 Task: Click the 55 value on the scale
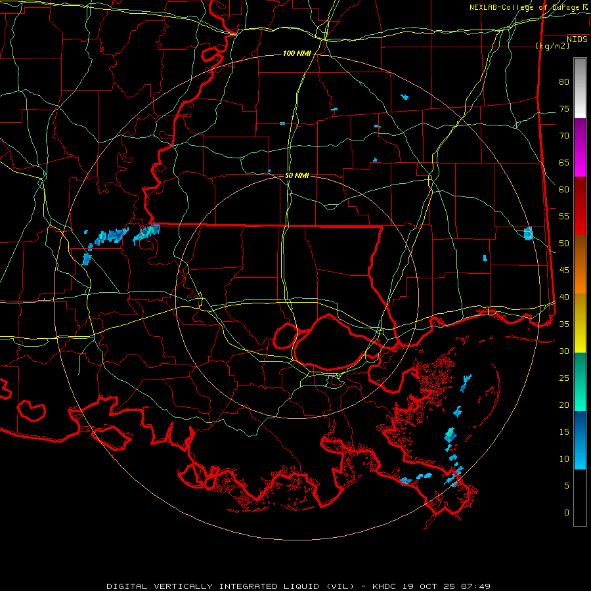click(x=564, y=216)
